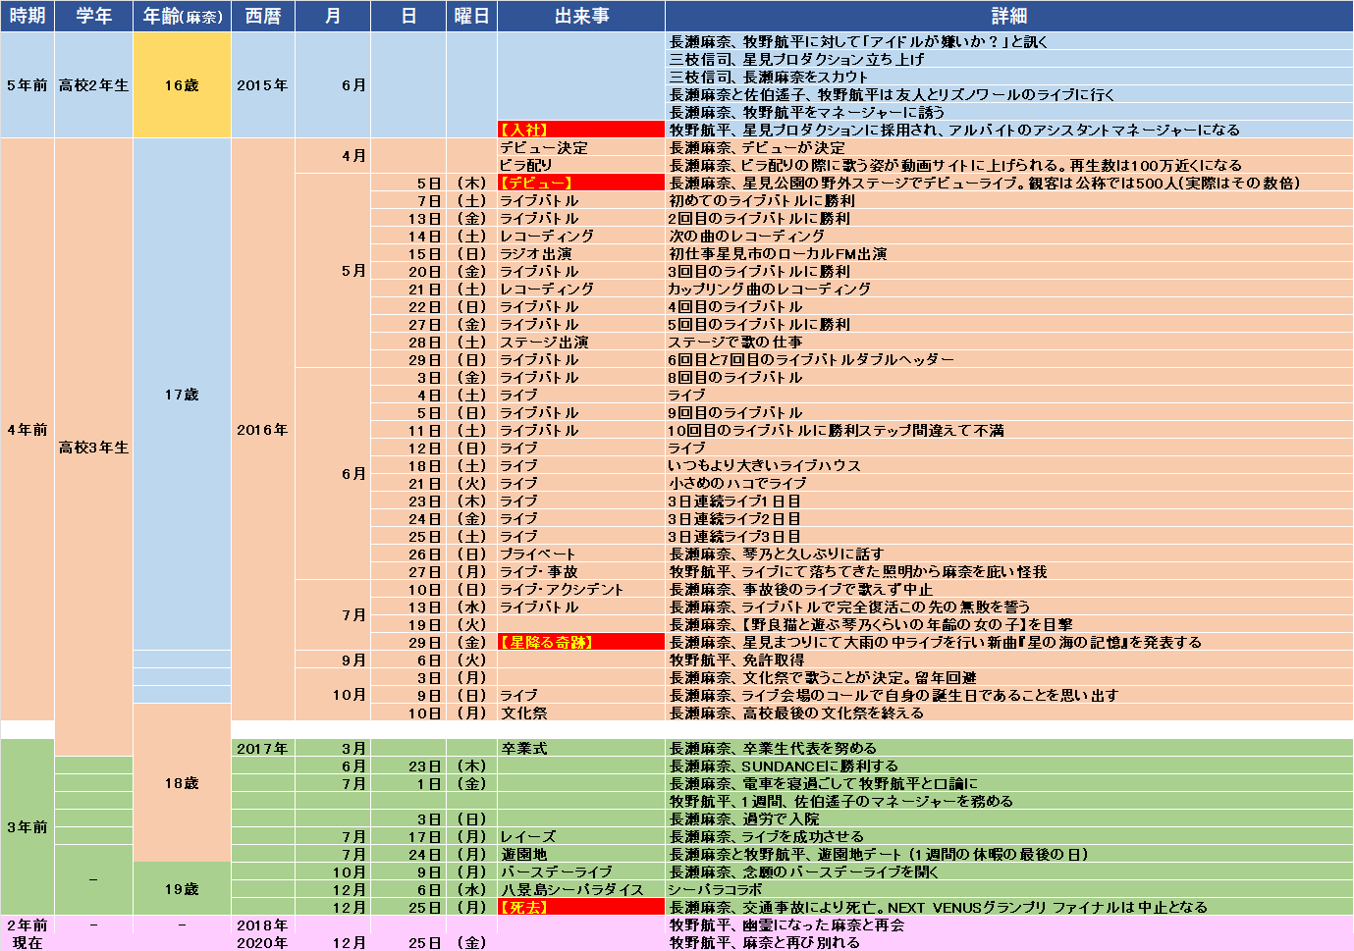Click the 八景島シーパラダイス event cell
This screenshot has height=951, width=1354.
click(x=581, y=889)
